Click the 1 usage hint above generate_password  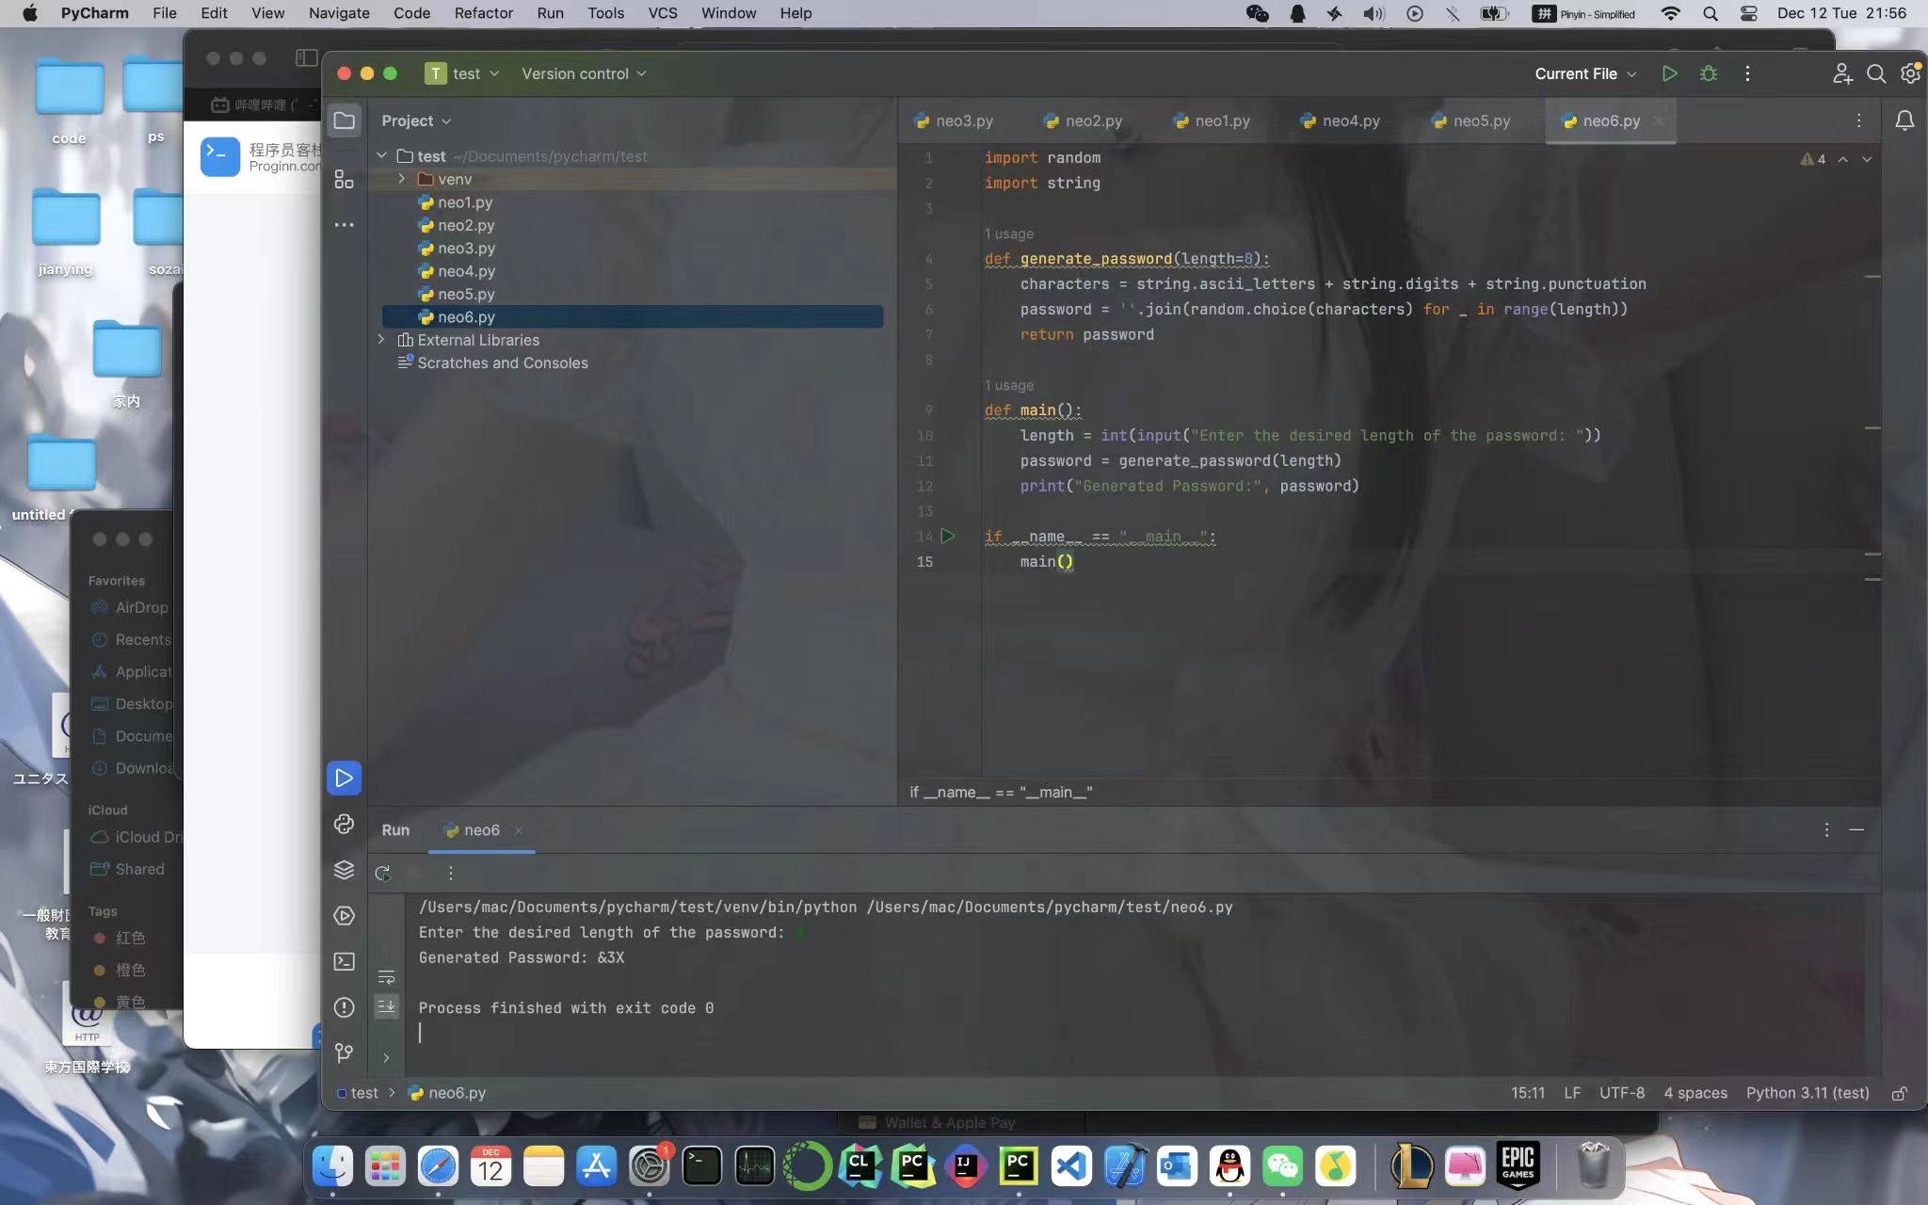click(x=1008, y=233)
